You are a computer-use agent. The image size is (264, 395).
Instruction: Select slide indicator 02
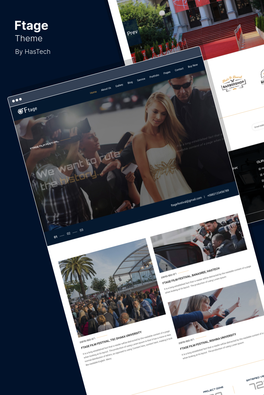pos(69,233)
